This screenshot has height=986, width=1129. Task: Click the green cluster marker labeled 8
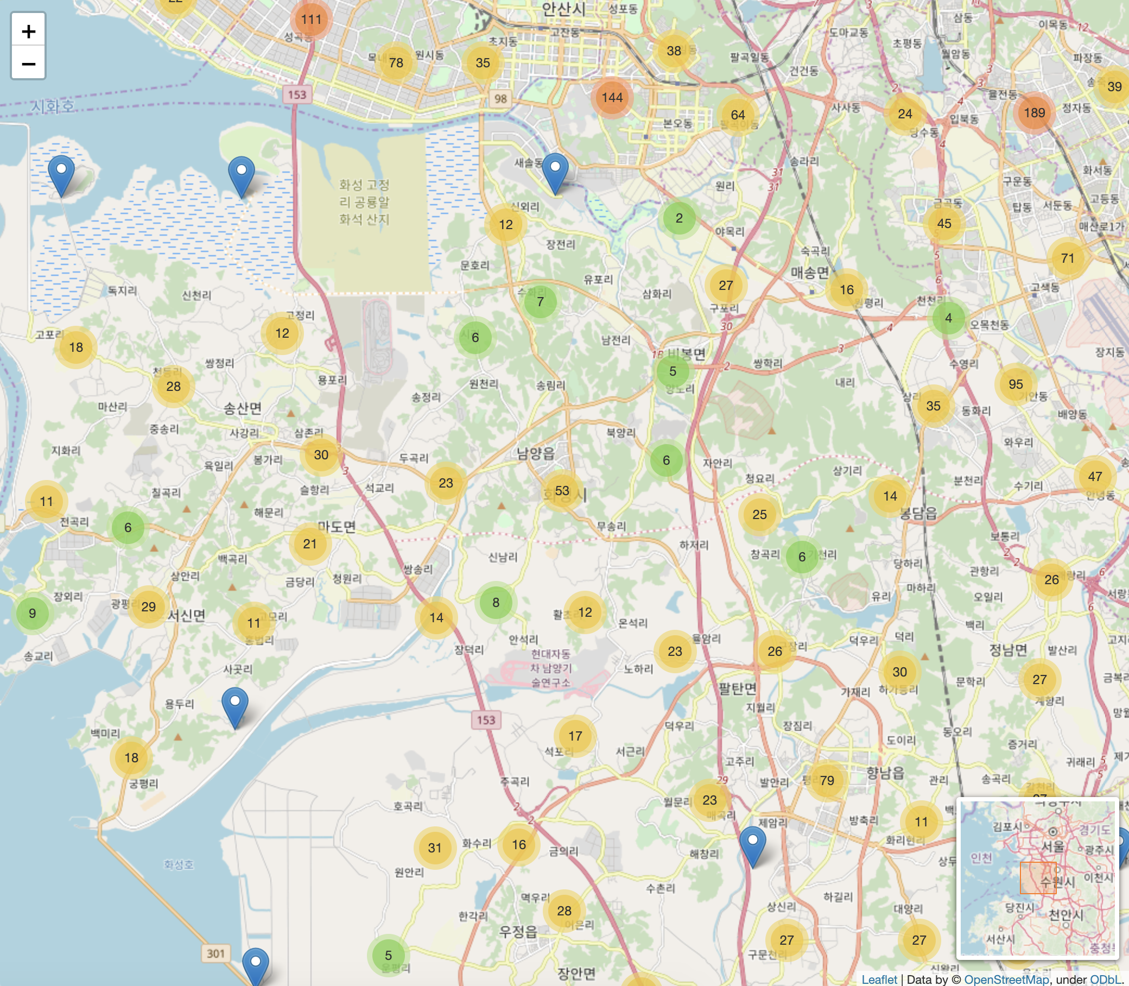point(496,603)
